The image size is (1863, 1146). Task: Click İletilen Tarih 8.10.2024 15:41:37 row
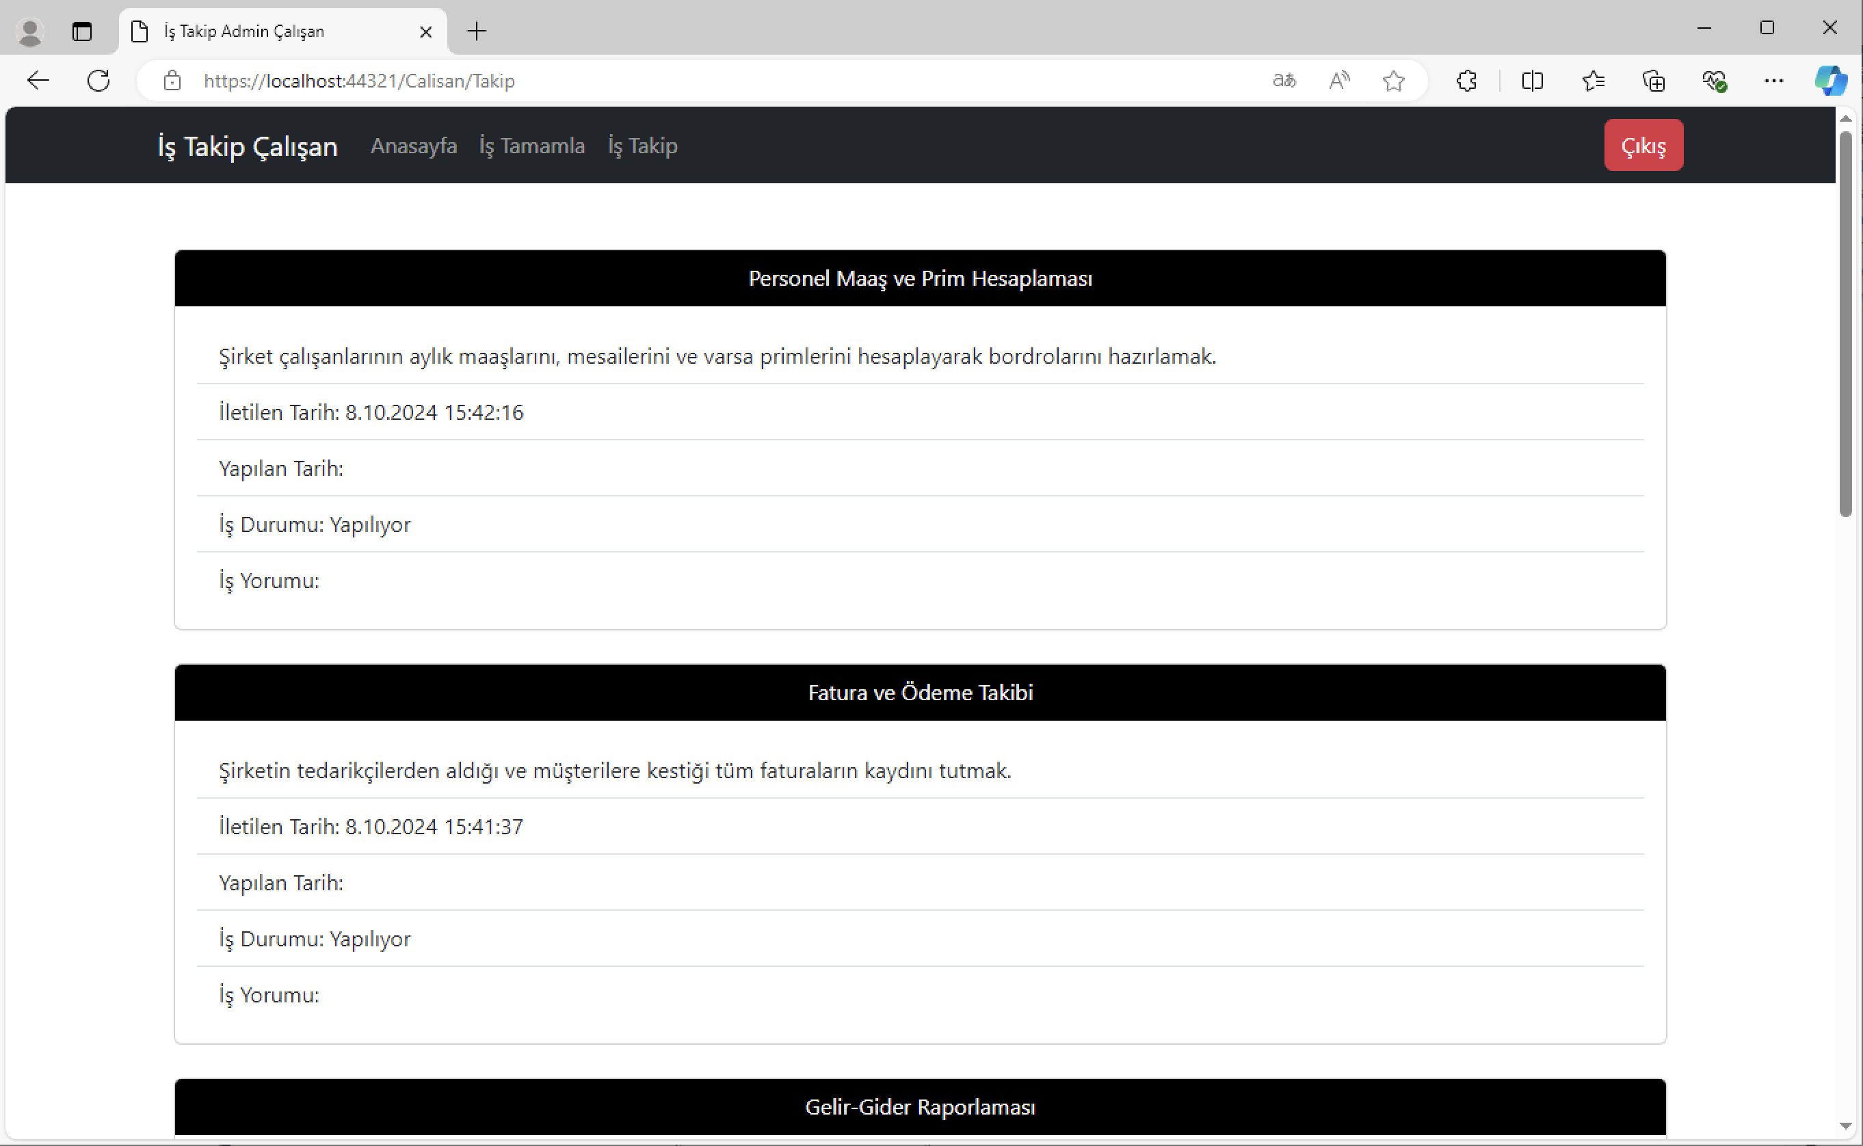pos(920,827)
